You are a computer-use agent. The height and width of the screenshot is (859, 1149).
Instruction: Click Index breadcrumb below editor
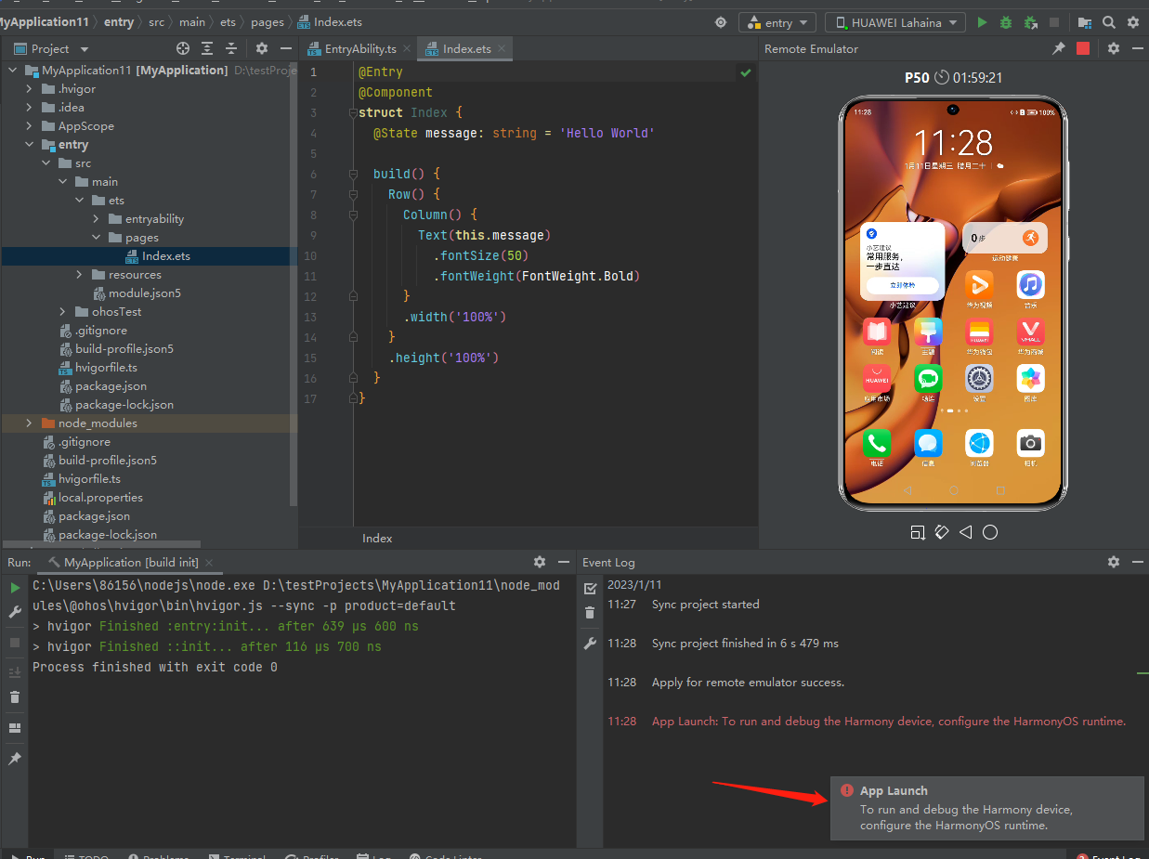(377, 539)
